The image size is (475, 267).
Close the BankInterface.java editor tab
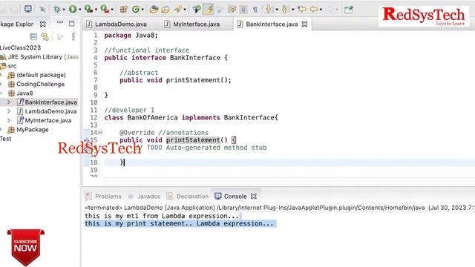(x=305, y=24)
